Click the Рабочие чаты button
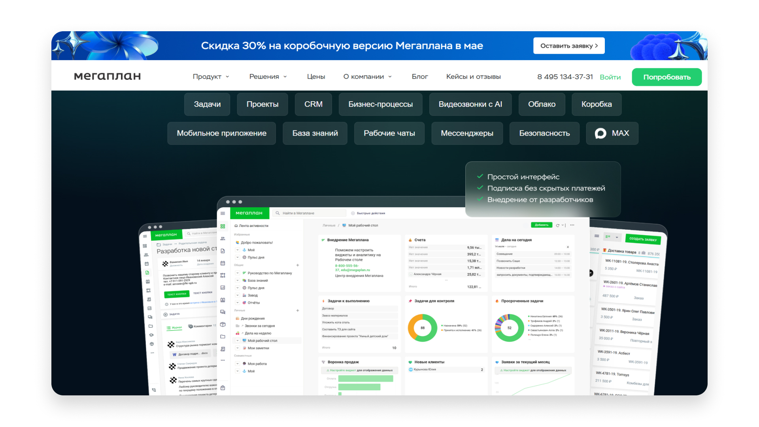This screenshot has height=427, width=759. tap(389, 133)
